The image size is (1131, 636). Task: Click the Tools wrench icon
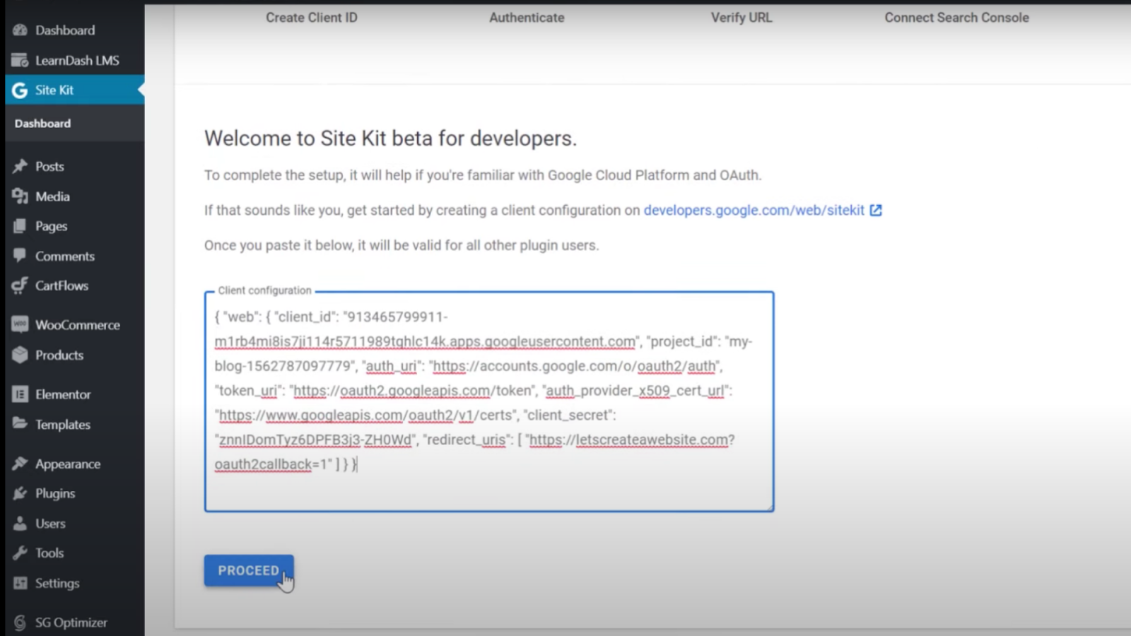20,553
